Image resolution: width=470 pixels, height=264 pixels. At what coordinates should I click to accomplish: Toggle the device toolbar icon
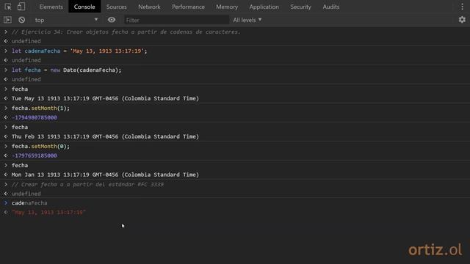click(x=21, y=7)
